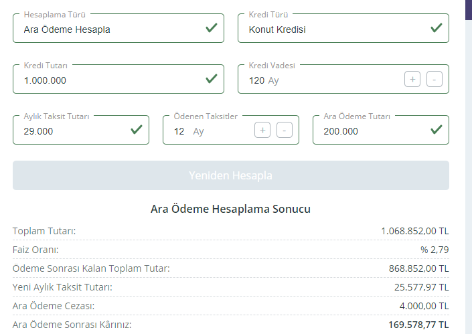Increase Ödenen Taksitler with plus button
Image resolution: width=472 pixels, height=334 pixels.
click(262, 131)
